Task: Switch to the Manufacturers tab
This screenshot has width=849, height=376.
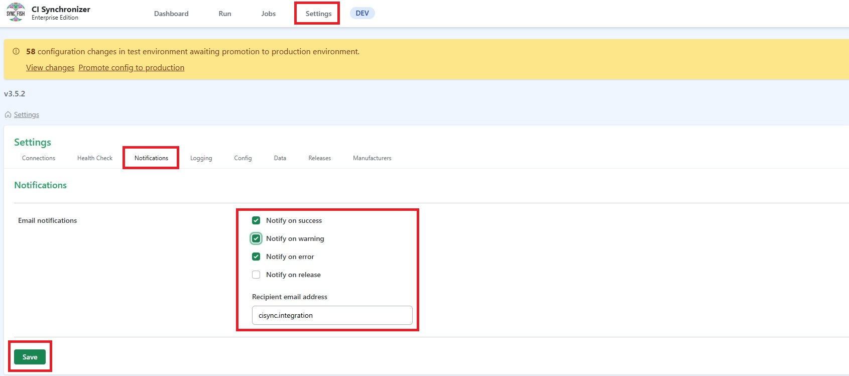Action: 372,158
